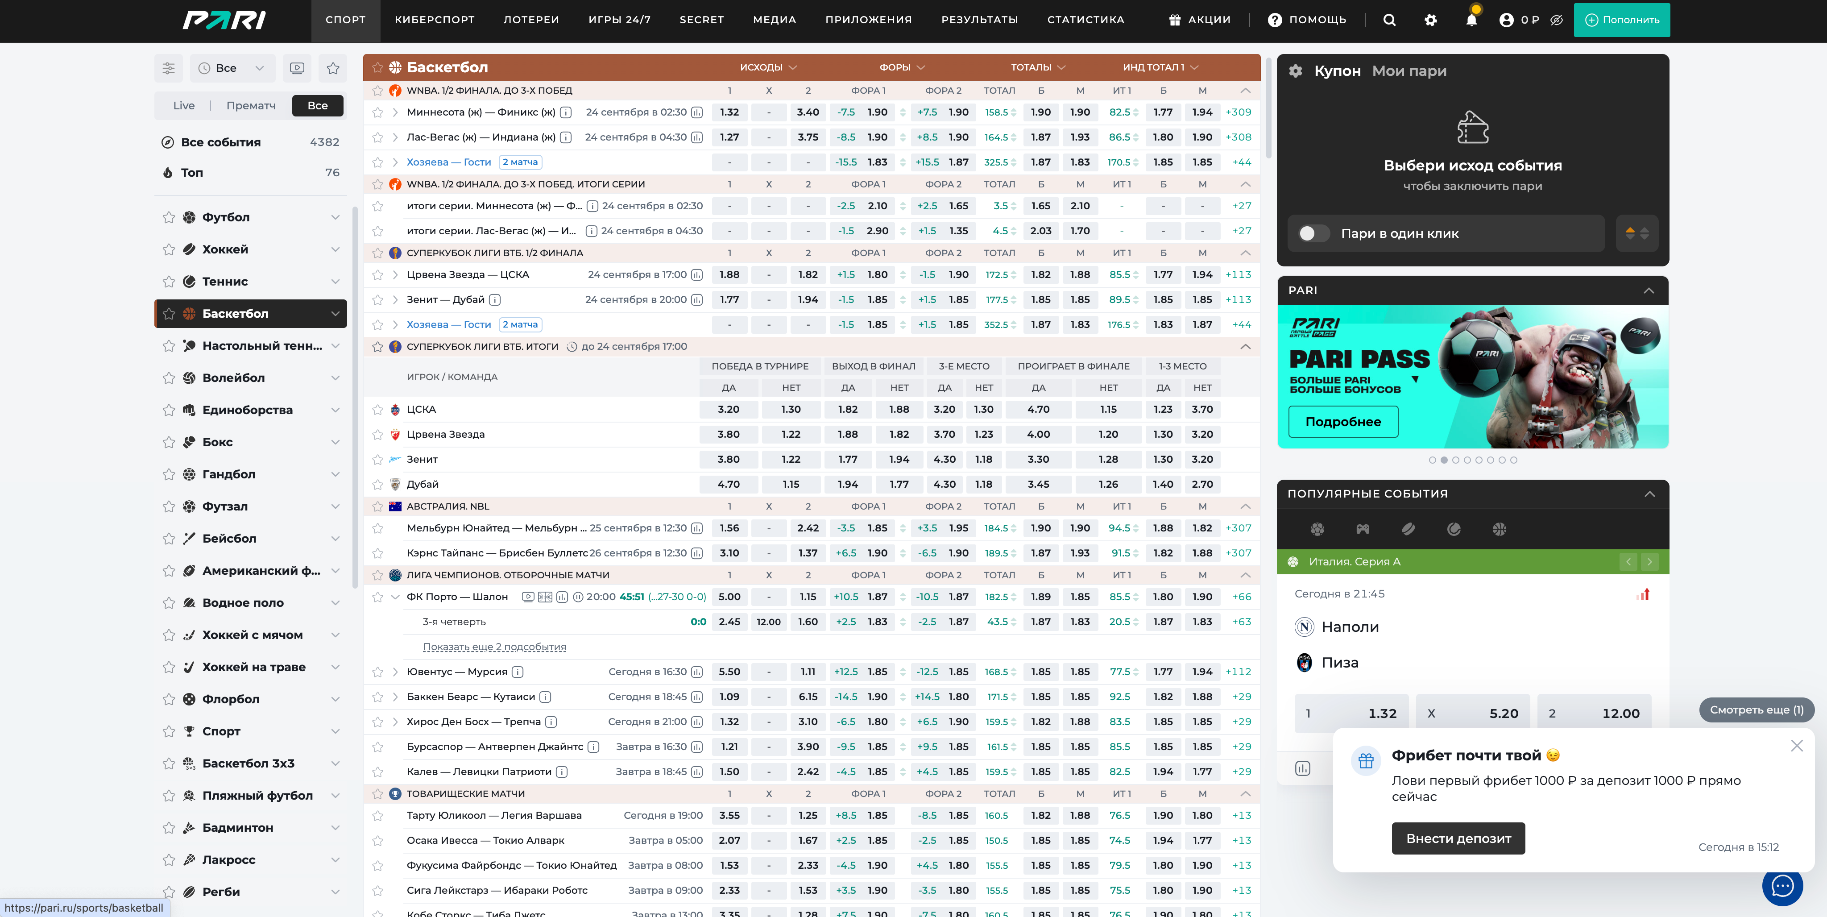Click 'Подробнее' on PARI PASS banner
1827x917 pixels.
tap(1342, 422)
